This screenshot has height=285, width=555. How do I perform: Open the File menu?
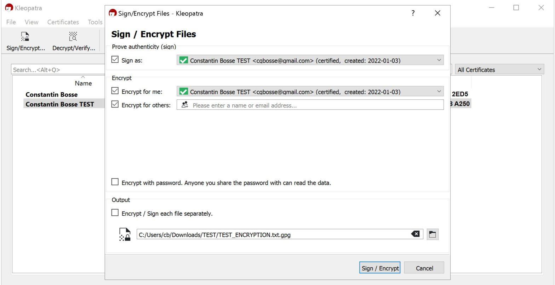tap(11, 22)
